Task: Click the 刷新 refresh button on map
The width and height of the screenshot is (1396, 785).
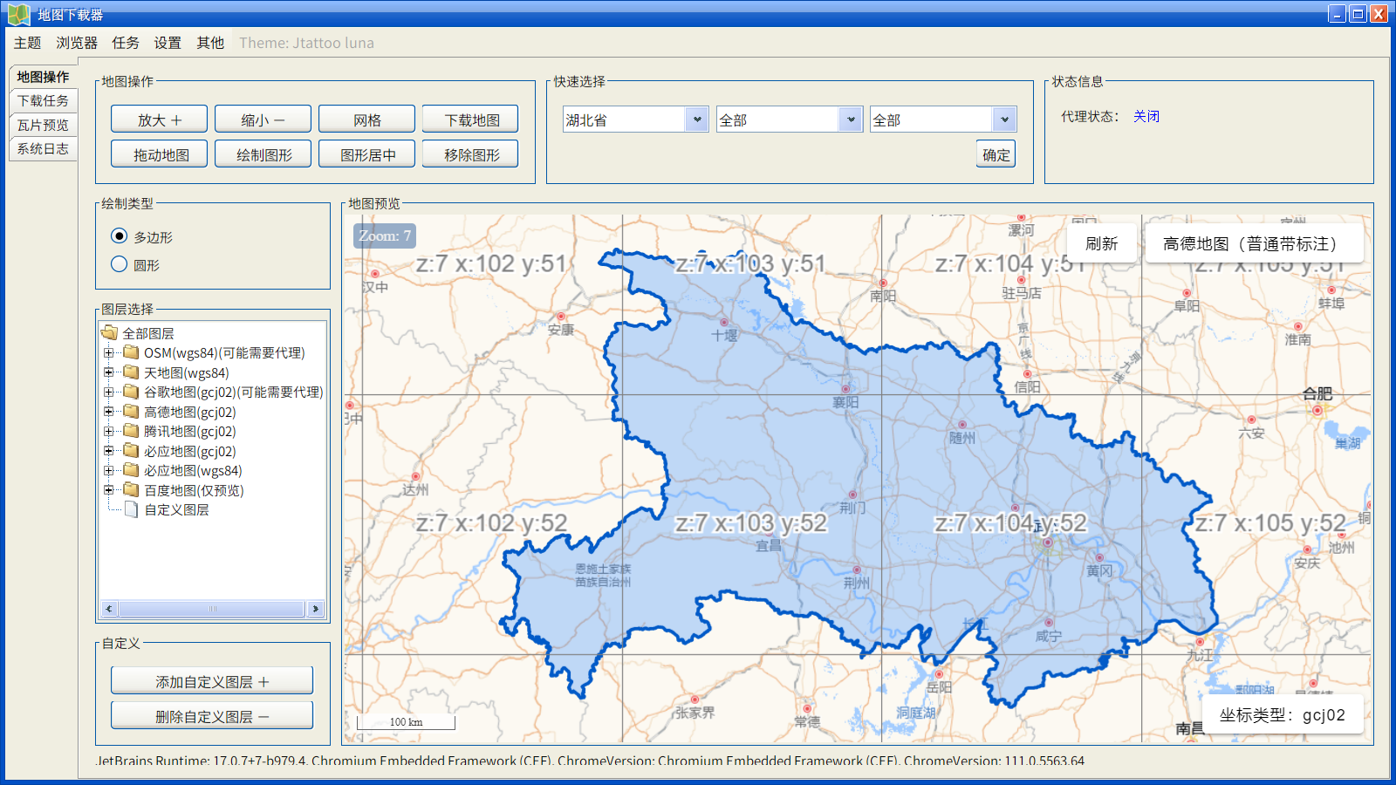Action: click(1101, 243)
